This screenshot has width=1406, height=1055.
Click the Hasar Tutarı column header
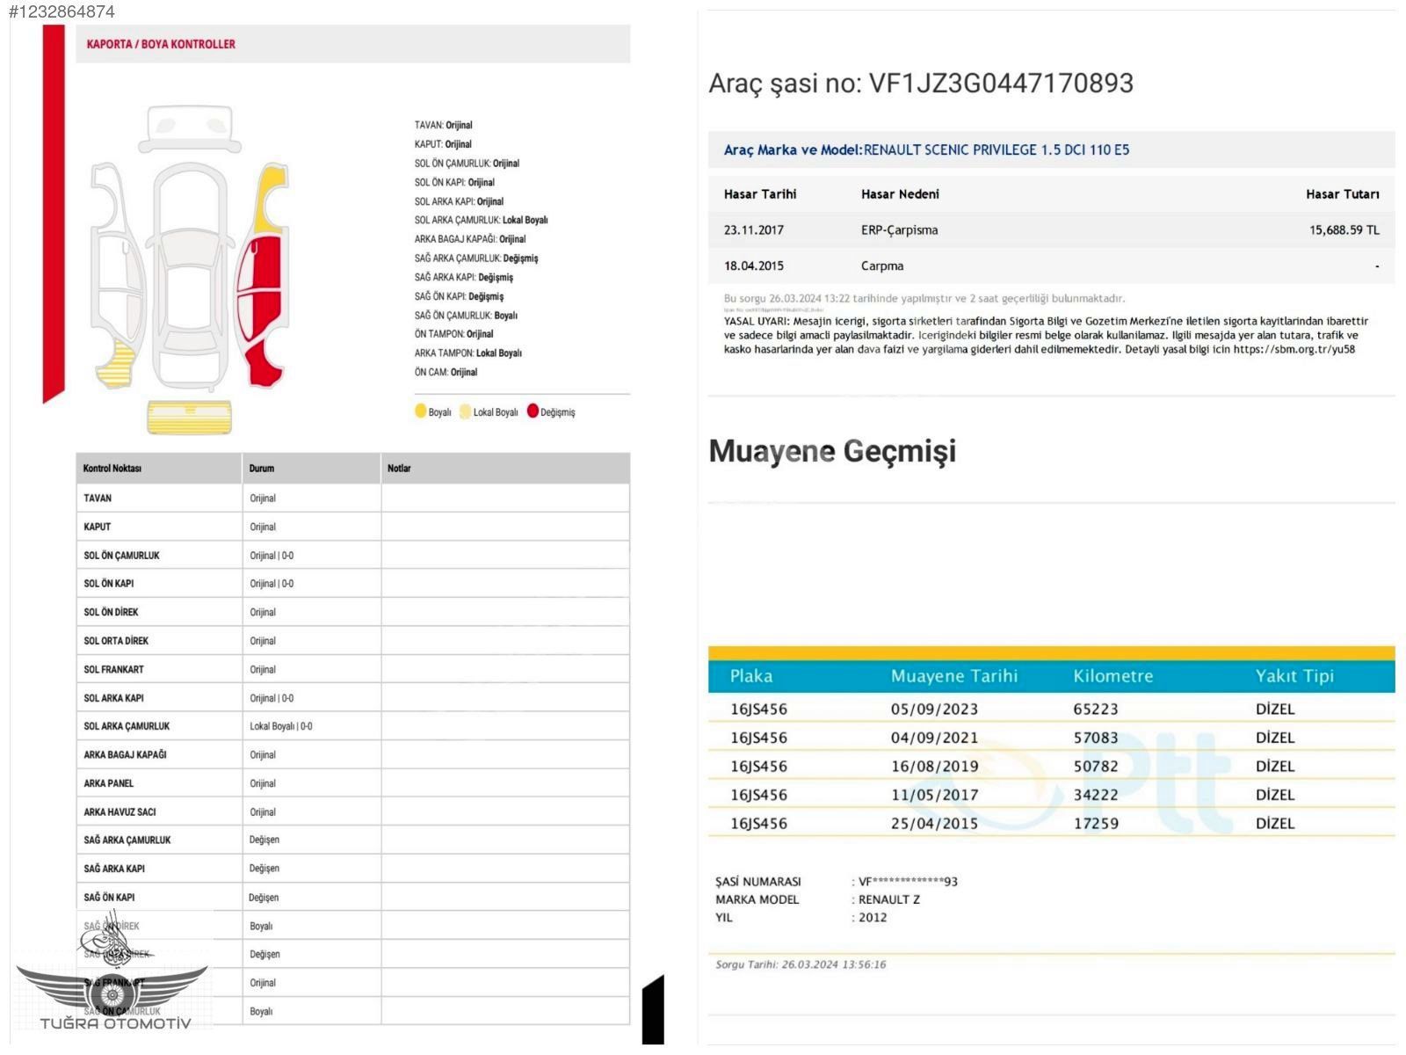[x=1342, y=194]
